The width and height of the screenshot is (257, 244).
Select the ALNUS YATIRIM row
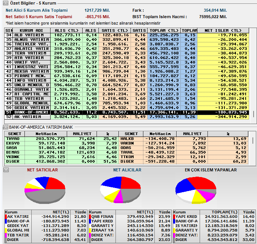127,40
